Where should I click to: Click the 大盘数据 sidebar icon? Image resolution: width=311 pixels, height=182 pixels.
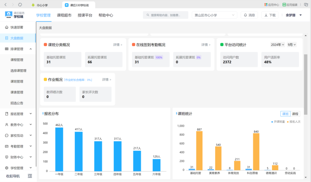[x=6, y=38]
